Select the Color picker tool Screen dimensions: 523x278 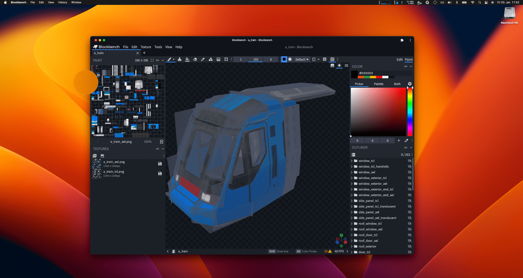[x=203, y=59]
